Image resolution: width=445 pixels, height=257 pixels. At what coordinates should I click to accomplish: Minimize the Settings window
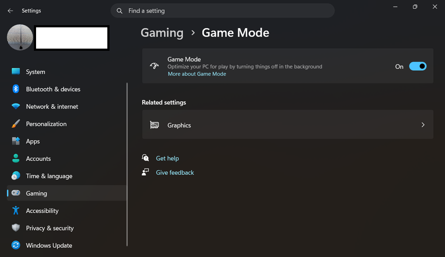[x=395, y=7]
